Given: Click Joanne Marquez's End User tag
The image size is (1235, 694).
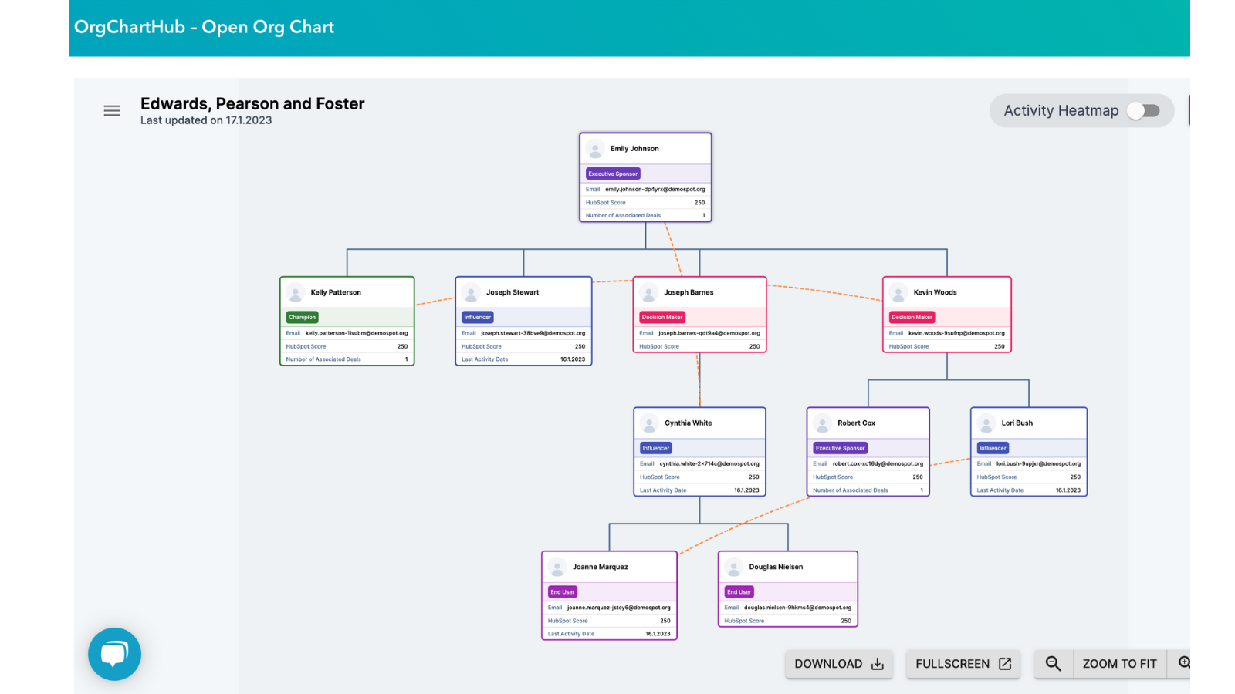Looking at the screenshot, I should (x=562, y=592).
